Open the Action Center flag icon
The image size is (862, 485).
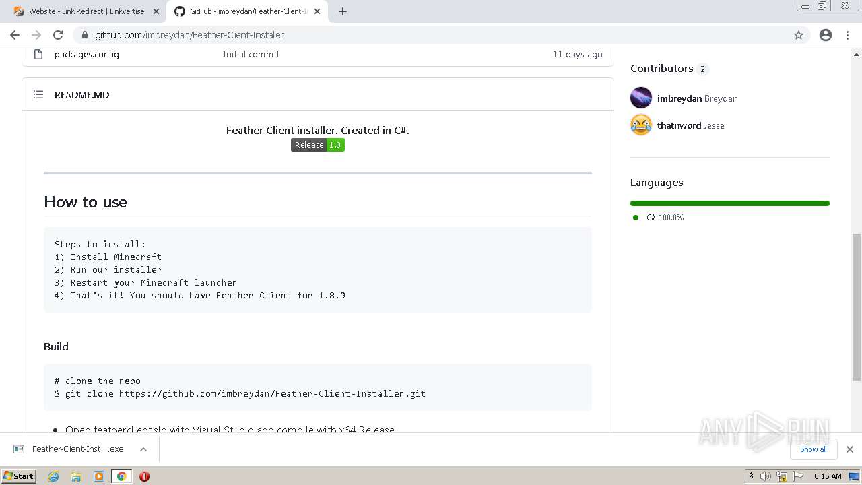click(x=798, y=476)
